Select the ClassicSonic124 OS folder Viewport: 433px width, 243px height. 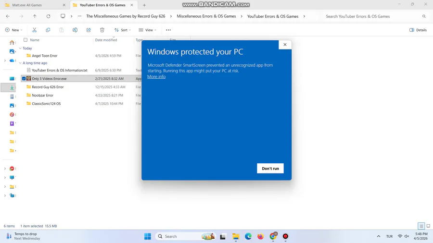(x=46, y=104)
